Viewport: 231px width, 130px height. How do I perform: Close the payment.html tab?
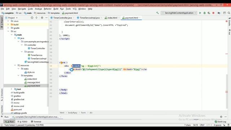pyautogui.click(x=140, y=18)
